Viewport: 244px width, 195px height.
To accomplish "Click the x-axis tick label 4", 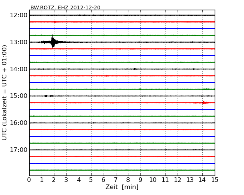I will 79,180.
